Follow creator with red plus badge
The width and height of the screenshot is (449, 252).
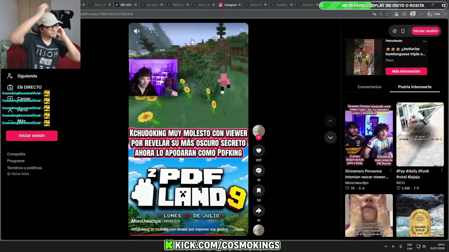259,137
